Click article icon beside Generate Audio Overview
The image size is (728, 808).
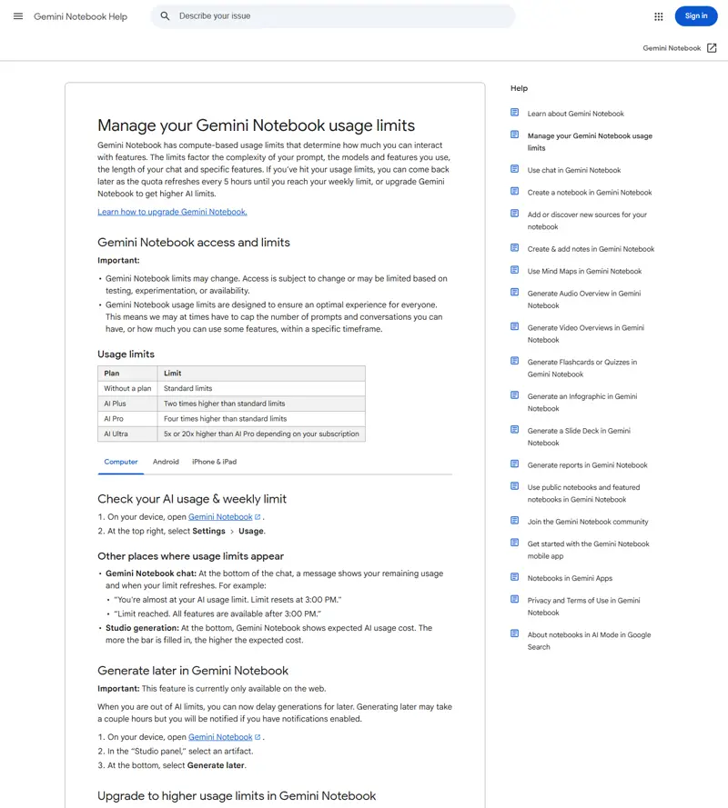pos(514,292)
